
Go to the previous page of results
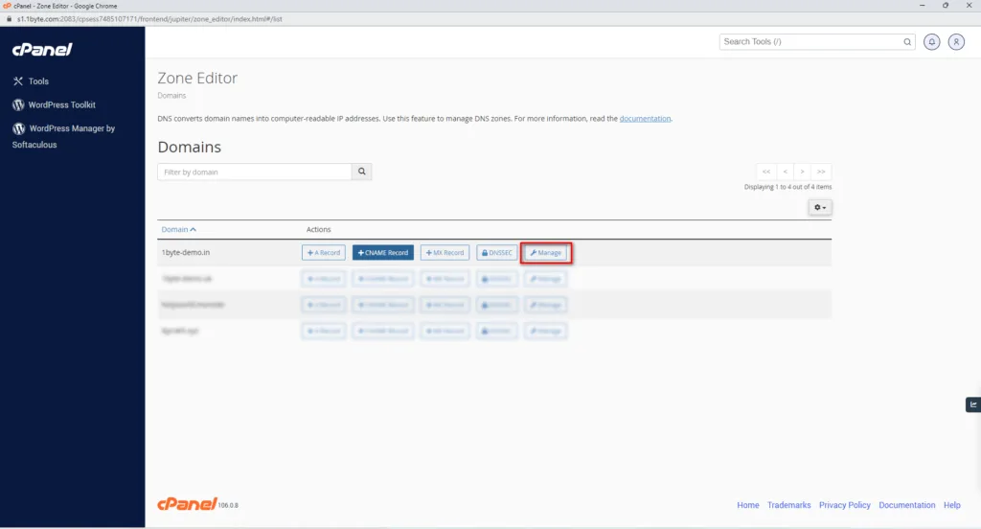[x=786, y=172]
